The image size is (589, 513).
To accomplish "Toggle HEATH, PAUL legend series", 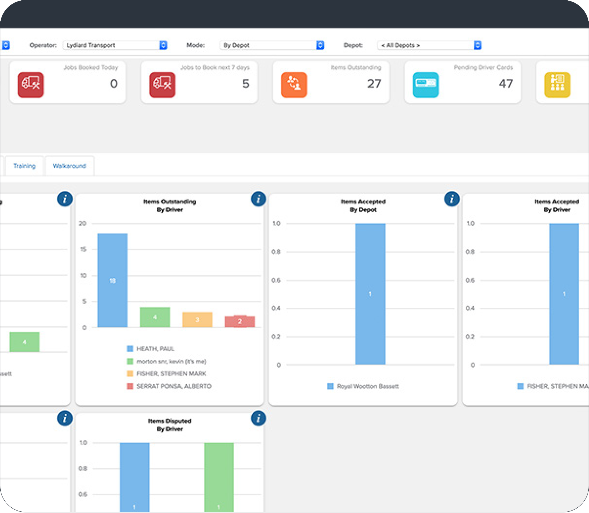I will (150, 349).
